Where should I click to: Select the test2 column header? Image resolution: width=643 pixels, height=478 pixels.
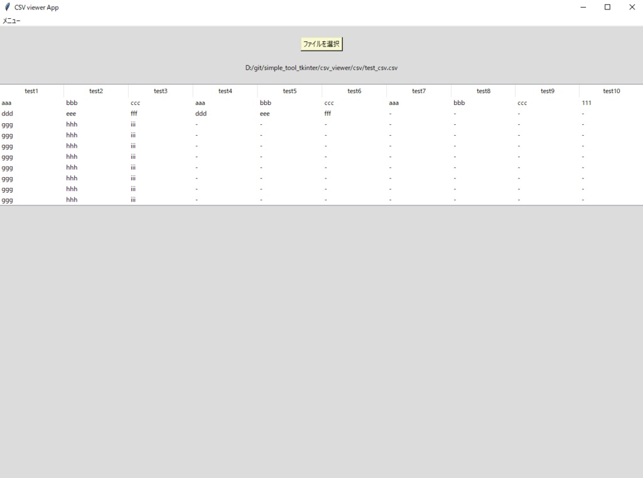96,91
